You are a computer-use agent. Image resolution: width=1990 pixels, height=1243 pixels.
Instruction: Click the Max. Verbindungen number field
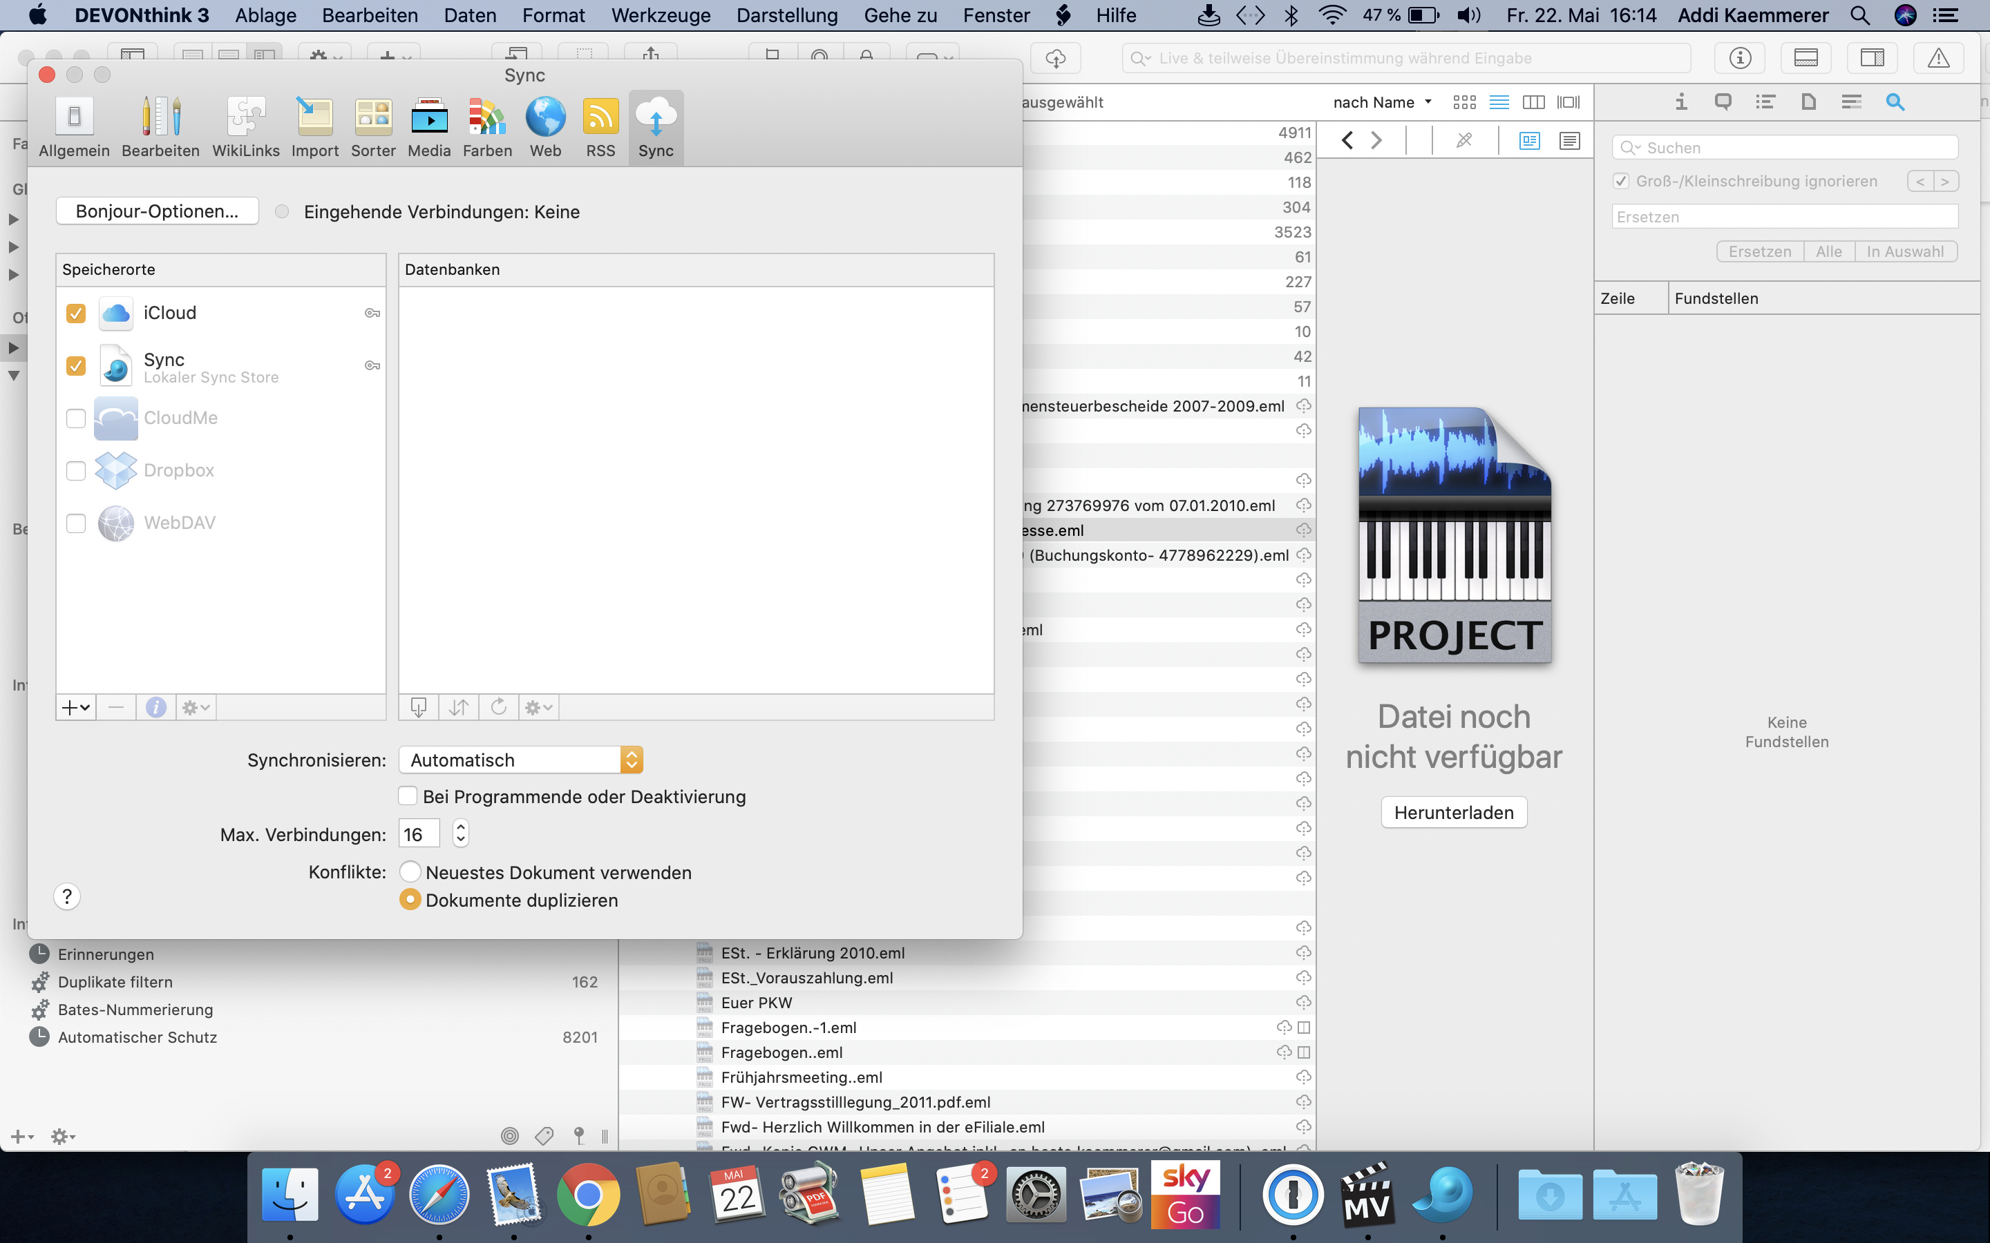419,834
